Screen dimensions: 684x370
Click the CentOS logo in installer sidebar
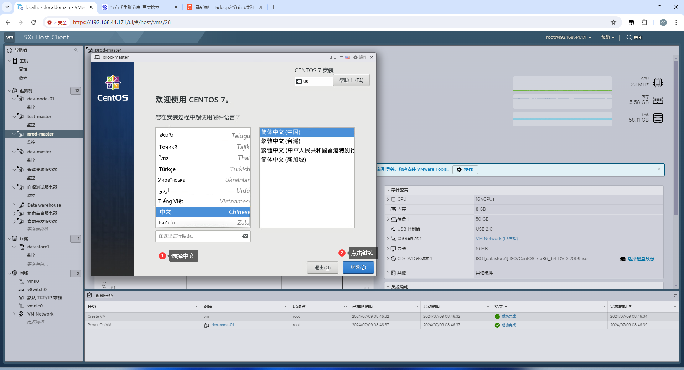pos(113,88)
